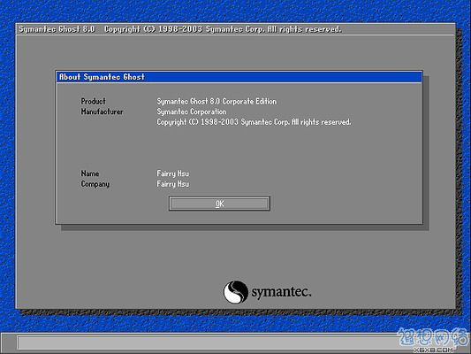Click the copyright line inside the dialog
471x354 pixels.
(x=254, y=122)
